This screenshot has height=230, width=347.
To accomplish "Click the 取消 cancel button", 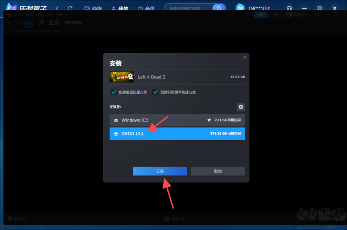I will (218, 171).
